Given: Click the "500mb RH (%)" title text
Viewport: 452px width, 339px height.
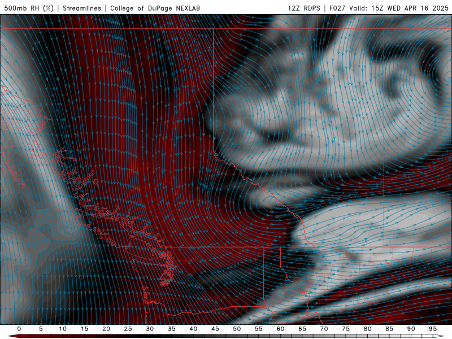Looking at the screenshot, I should (29, 8).
